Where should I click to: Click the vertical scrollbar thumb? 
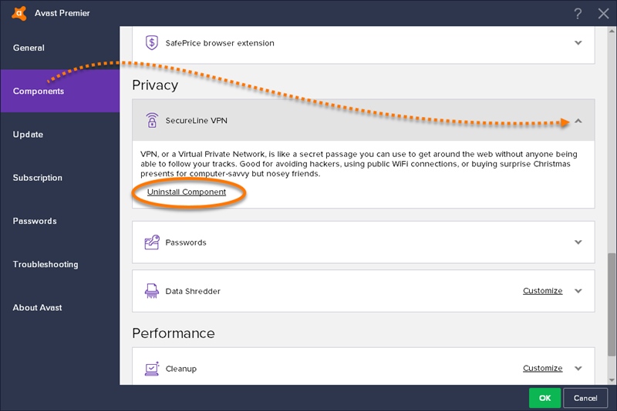(612, 305)
